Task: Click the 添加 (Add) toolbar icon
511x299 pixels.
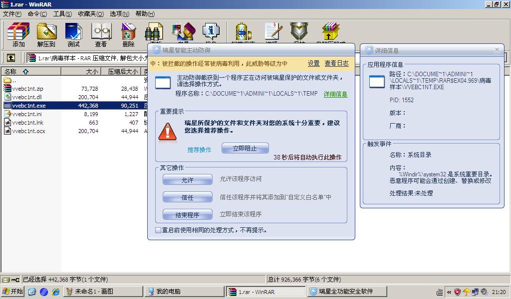Action: coord(18,32)
